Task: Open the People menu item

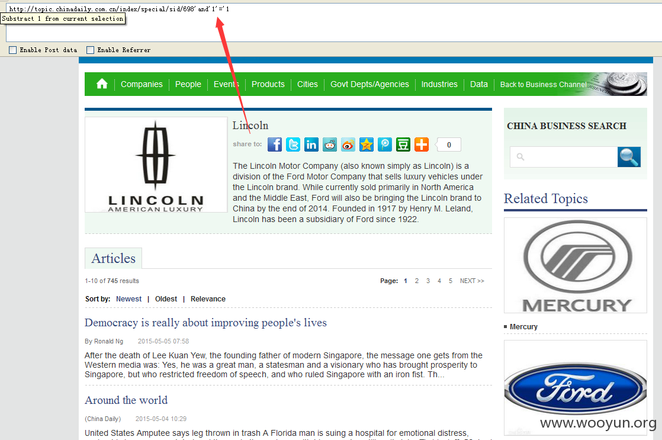Action: point(188,84)
